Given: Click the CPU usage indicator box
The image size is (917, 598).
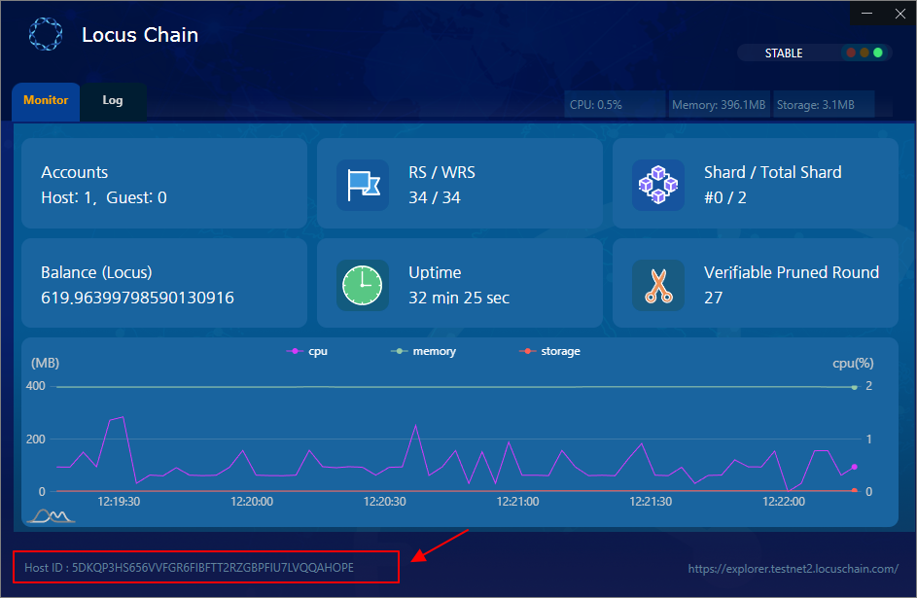Looking at the screenshot, I should (615, 105).
